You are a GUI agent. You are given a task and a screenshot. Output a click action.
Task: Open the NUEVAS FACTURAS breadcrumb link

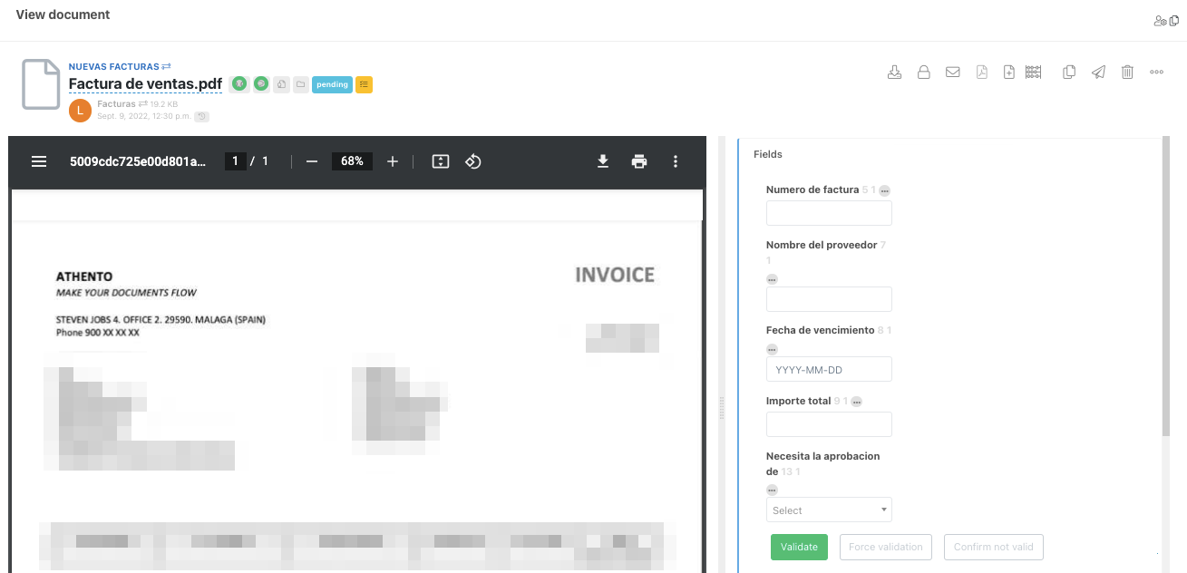point(114,67)
